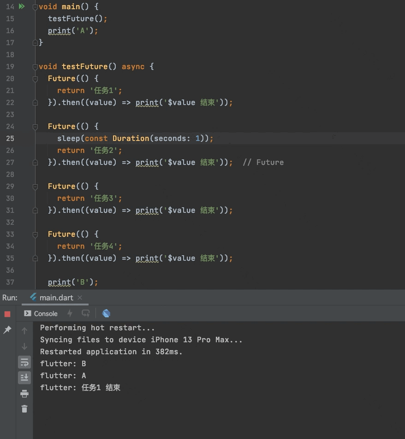Pin the Run tool window

tap(7, 330)
